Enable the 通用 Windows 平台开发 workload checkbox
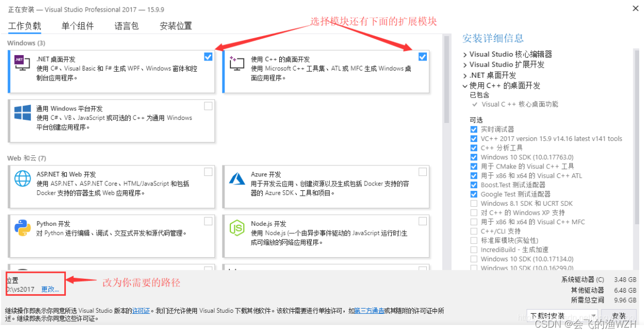 point(208,106)
